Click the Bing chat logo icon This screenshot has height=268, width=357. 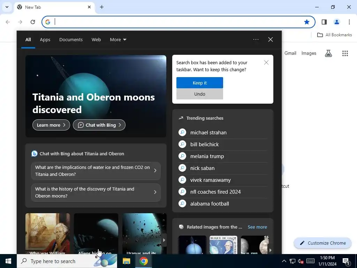tap(35, 154)
